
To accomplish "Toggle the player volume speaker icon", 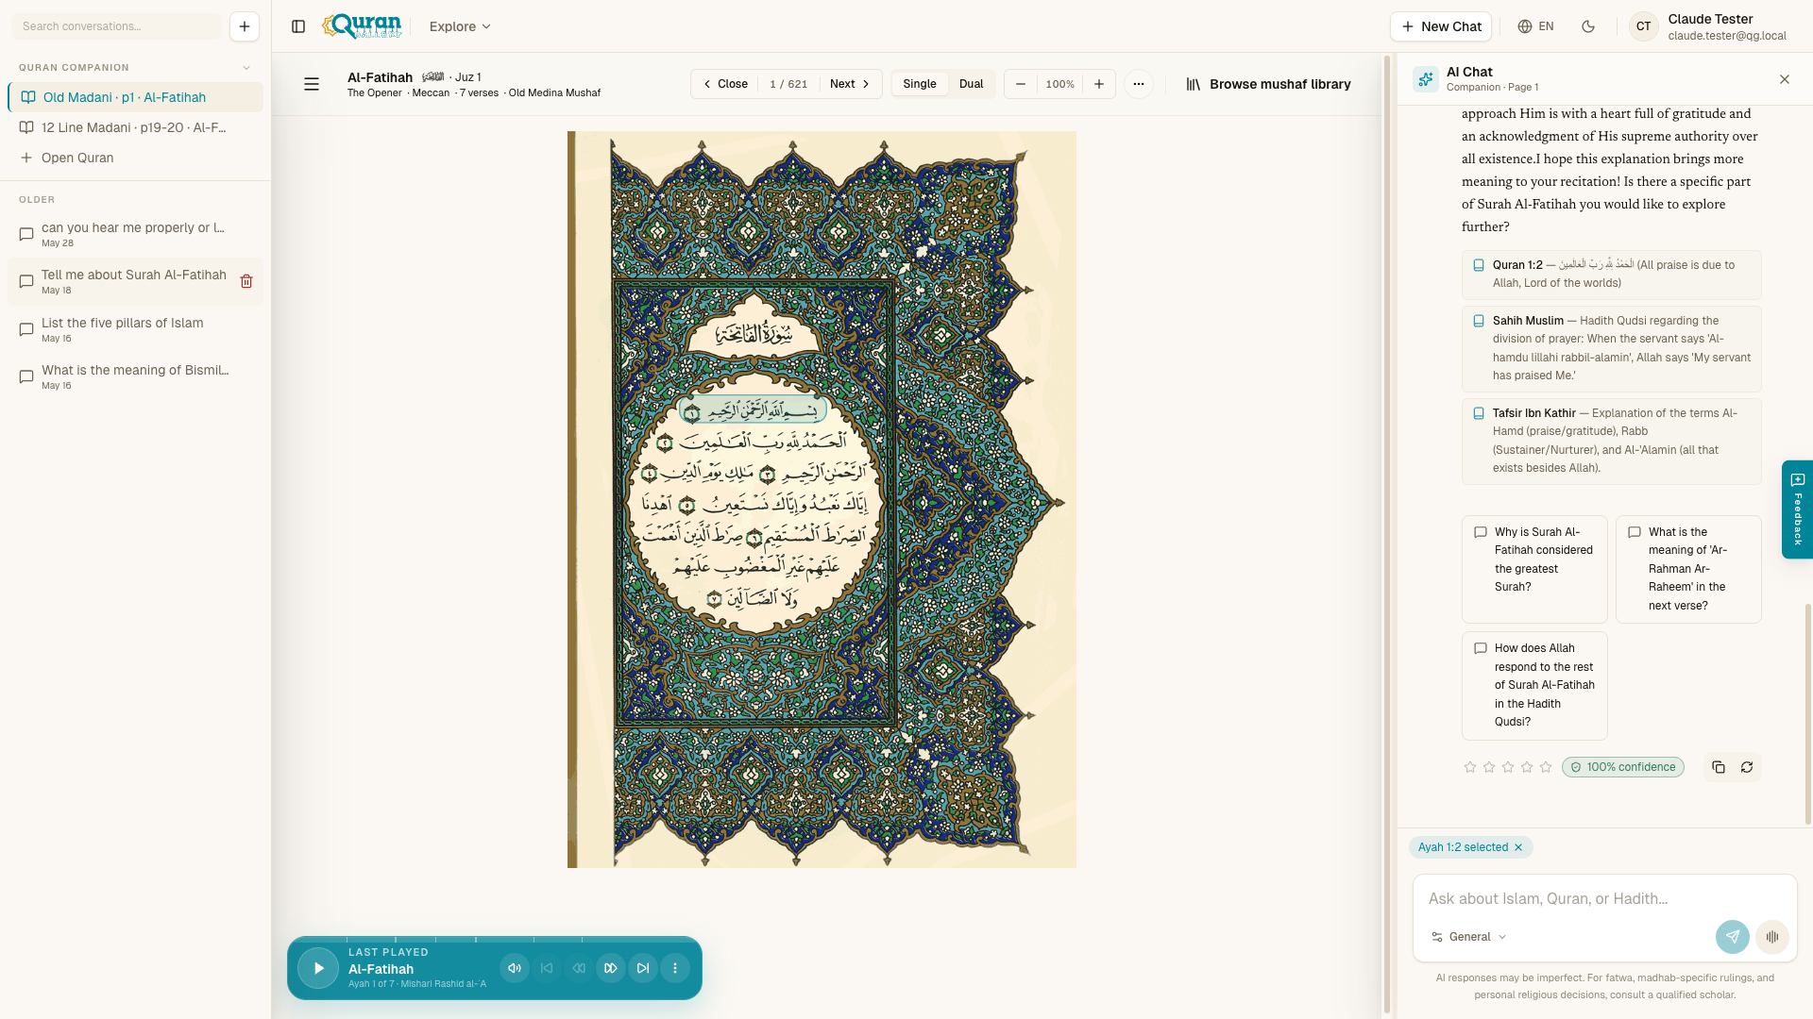I will 515,968.
